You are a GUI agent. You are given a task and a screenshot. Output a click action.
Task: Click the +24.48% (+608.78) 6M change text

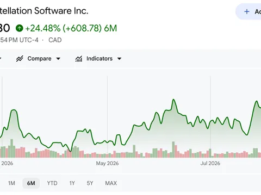[71, 28]
